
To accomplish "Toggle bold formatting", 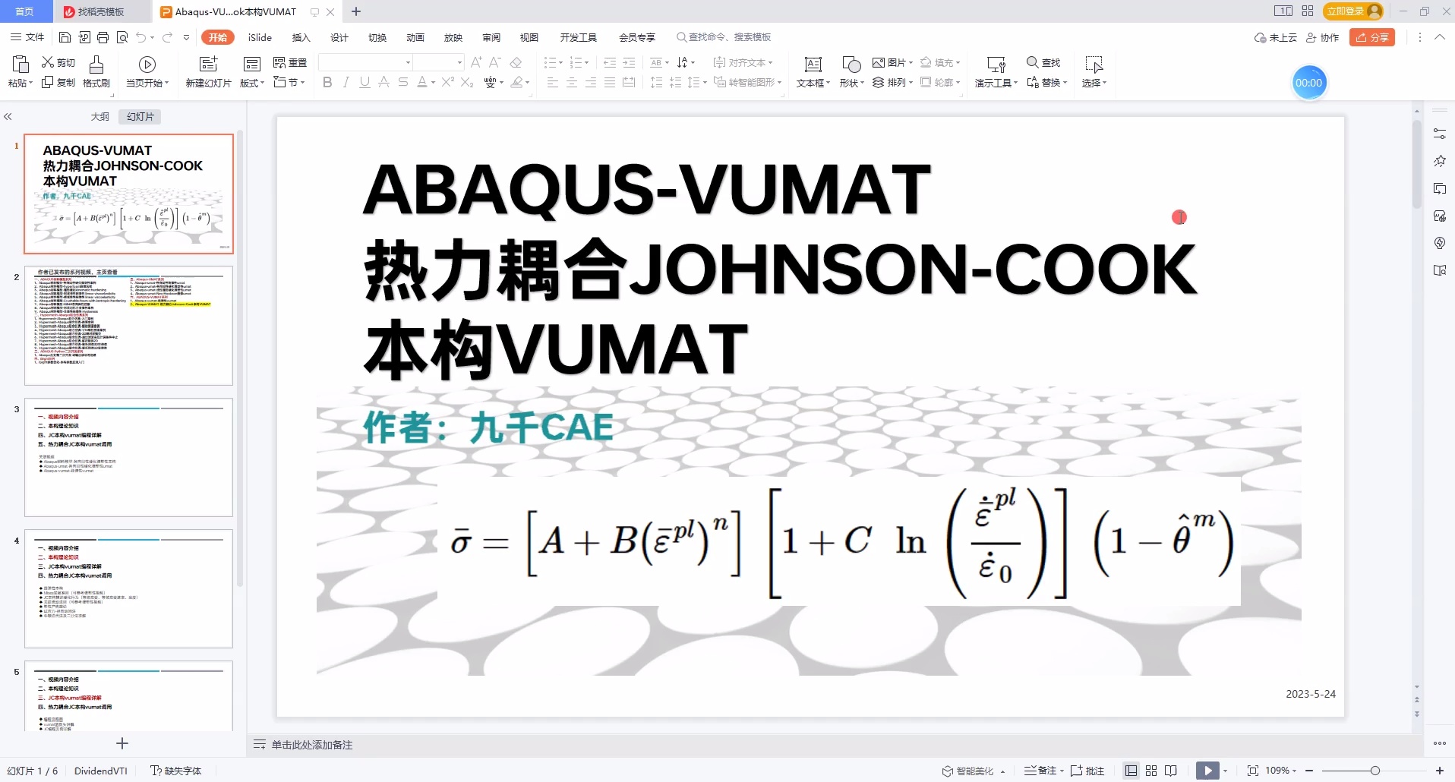I will [327, 83].
